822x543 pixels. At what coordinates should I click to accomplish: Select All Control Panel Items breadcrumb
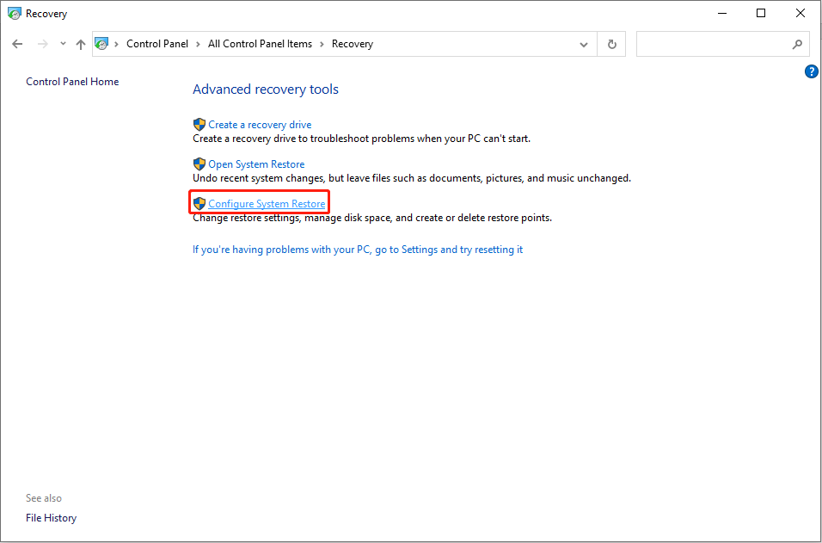[260, 44]
